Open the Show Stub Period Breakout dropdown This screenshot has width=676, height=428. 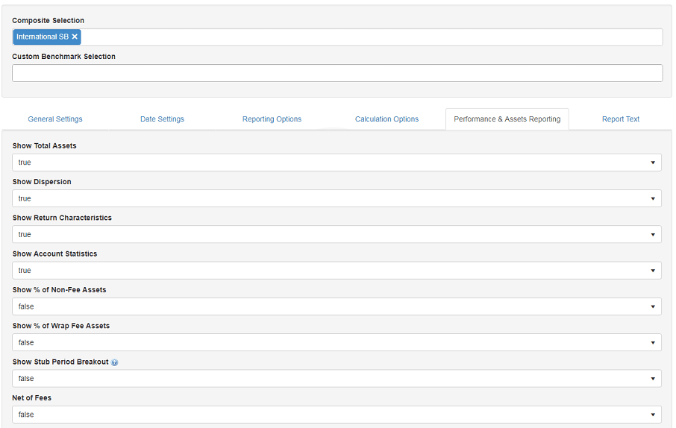pyautogui.click(x=337, y=379)
